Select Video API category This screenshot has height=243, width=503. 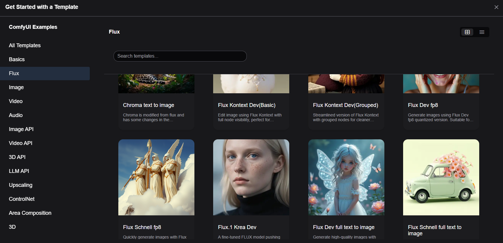45,143
